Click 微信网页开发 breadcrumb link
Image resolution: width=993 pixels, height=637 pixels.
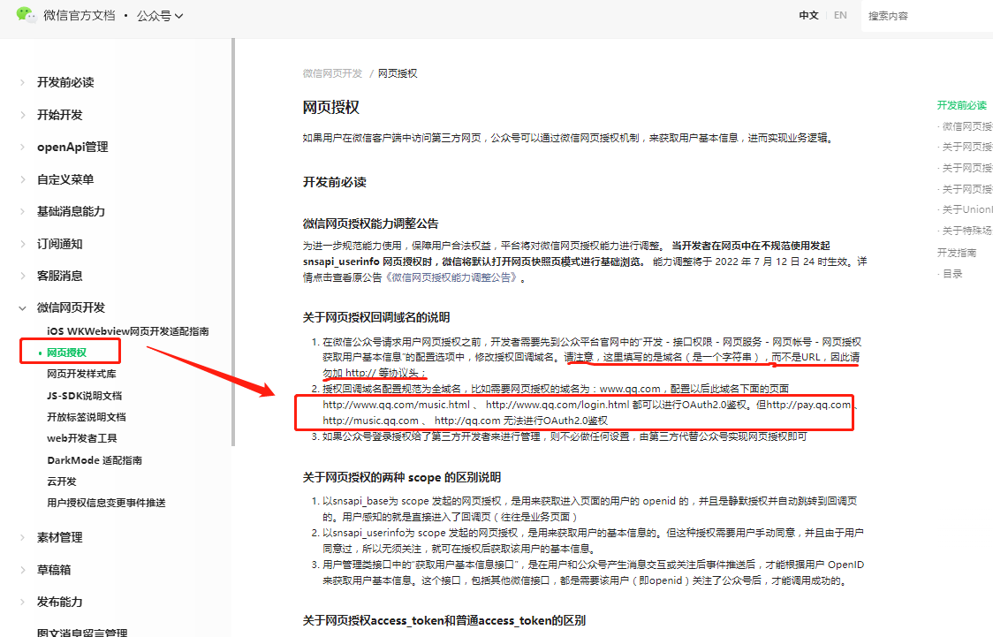332,73
